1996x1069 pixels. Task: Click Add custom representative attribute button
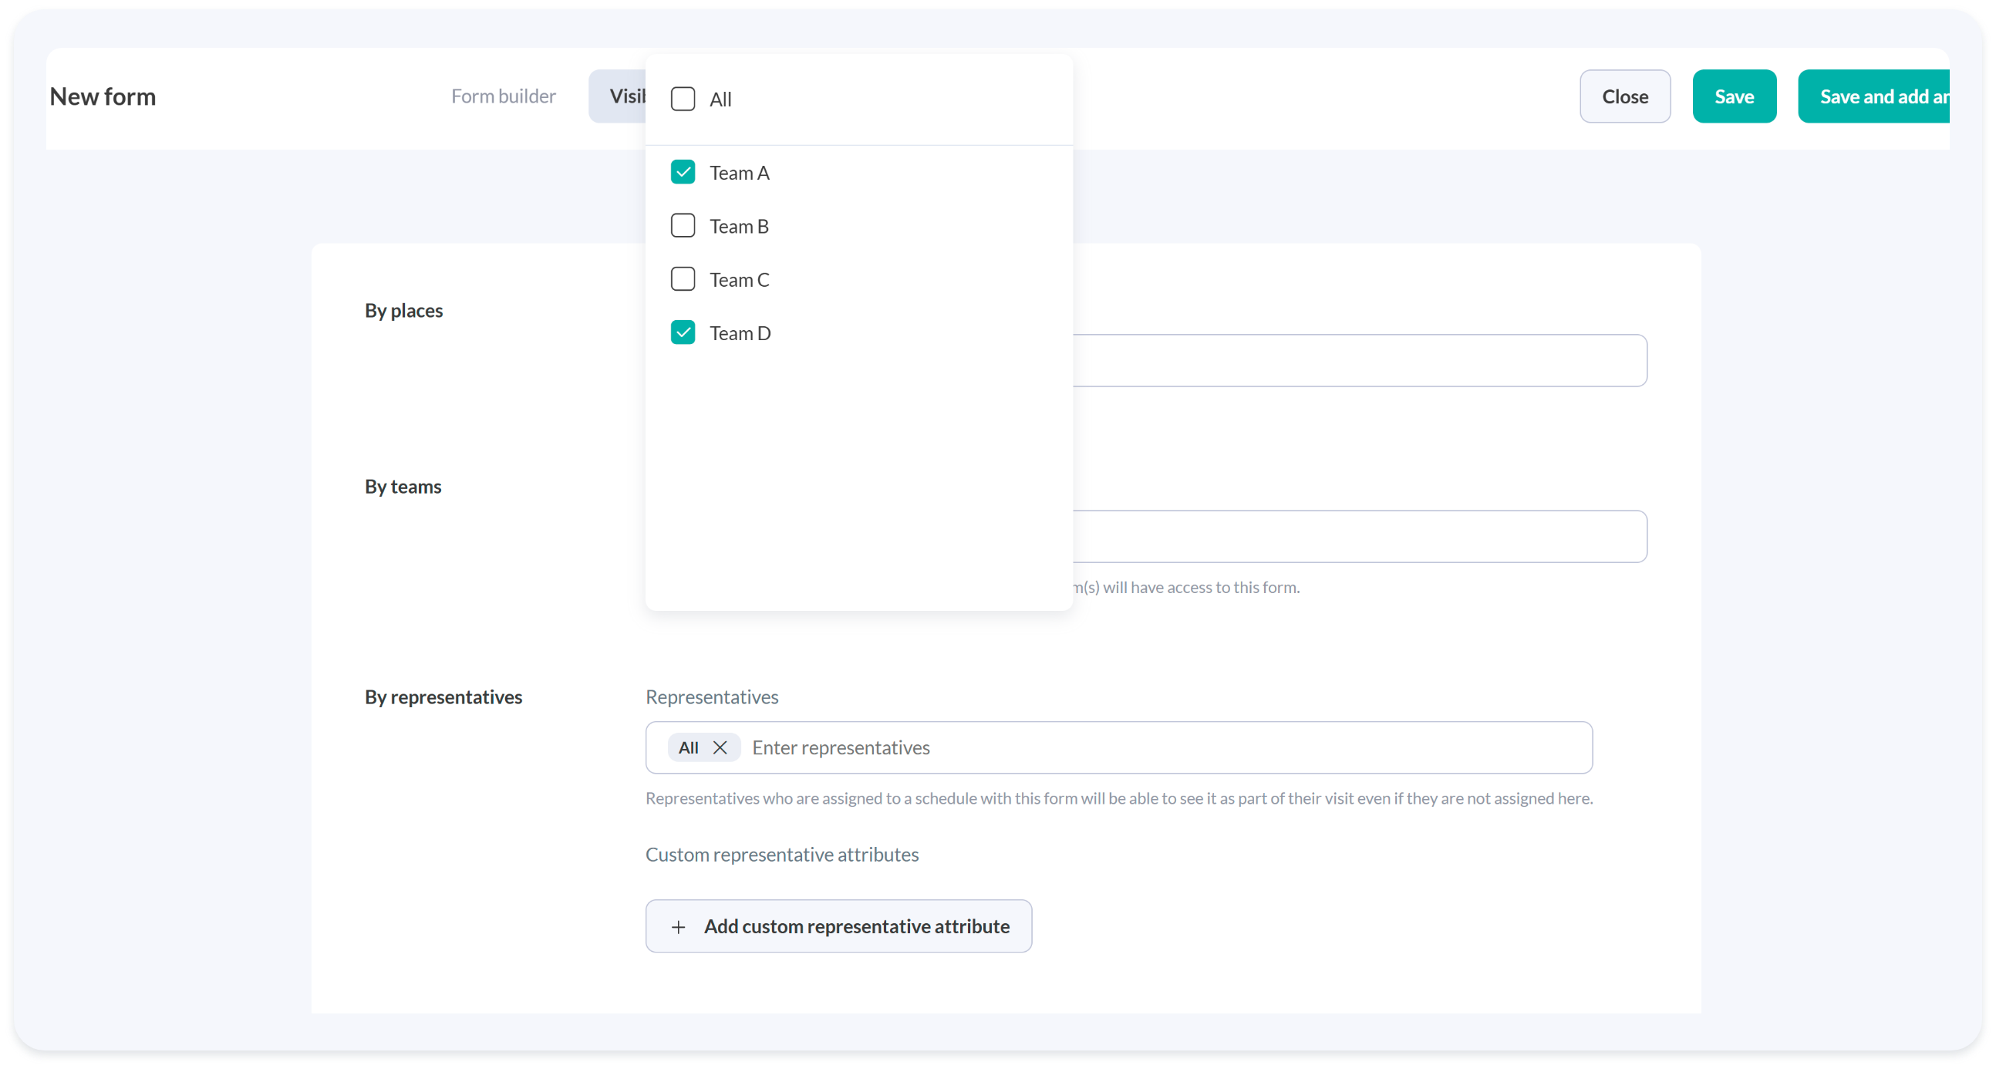pos(855,926)
